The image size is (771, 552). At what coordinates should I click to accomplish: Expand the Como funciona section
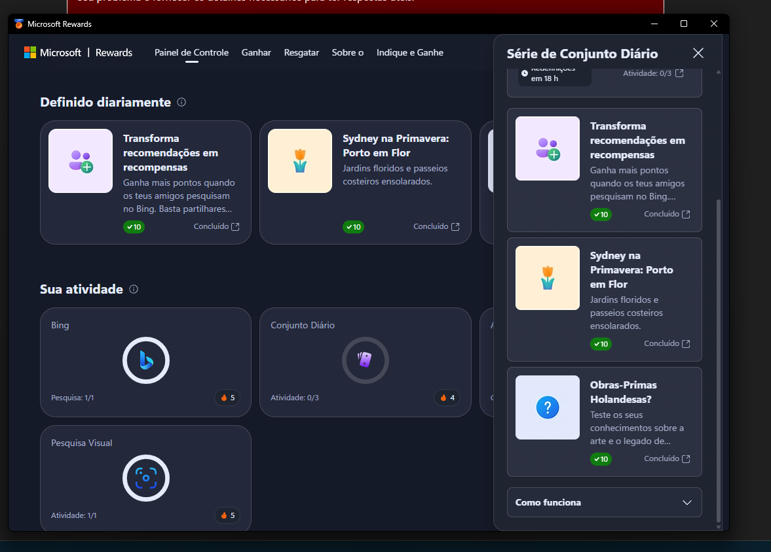605,502
